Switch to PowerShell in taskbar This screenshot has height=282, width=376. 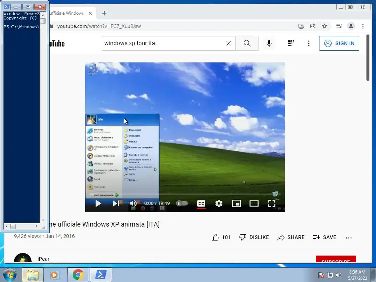101,275
